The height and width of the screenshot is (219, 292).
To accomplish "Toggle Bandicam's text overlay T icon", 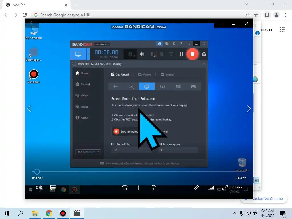I will point(171,54).
